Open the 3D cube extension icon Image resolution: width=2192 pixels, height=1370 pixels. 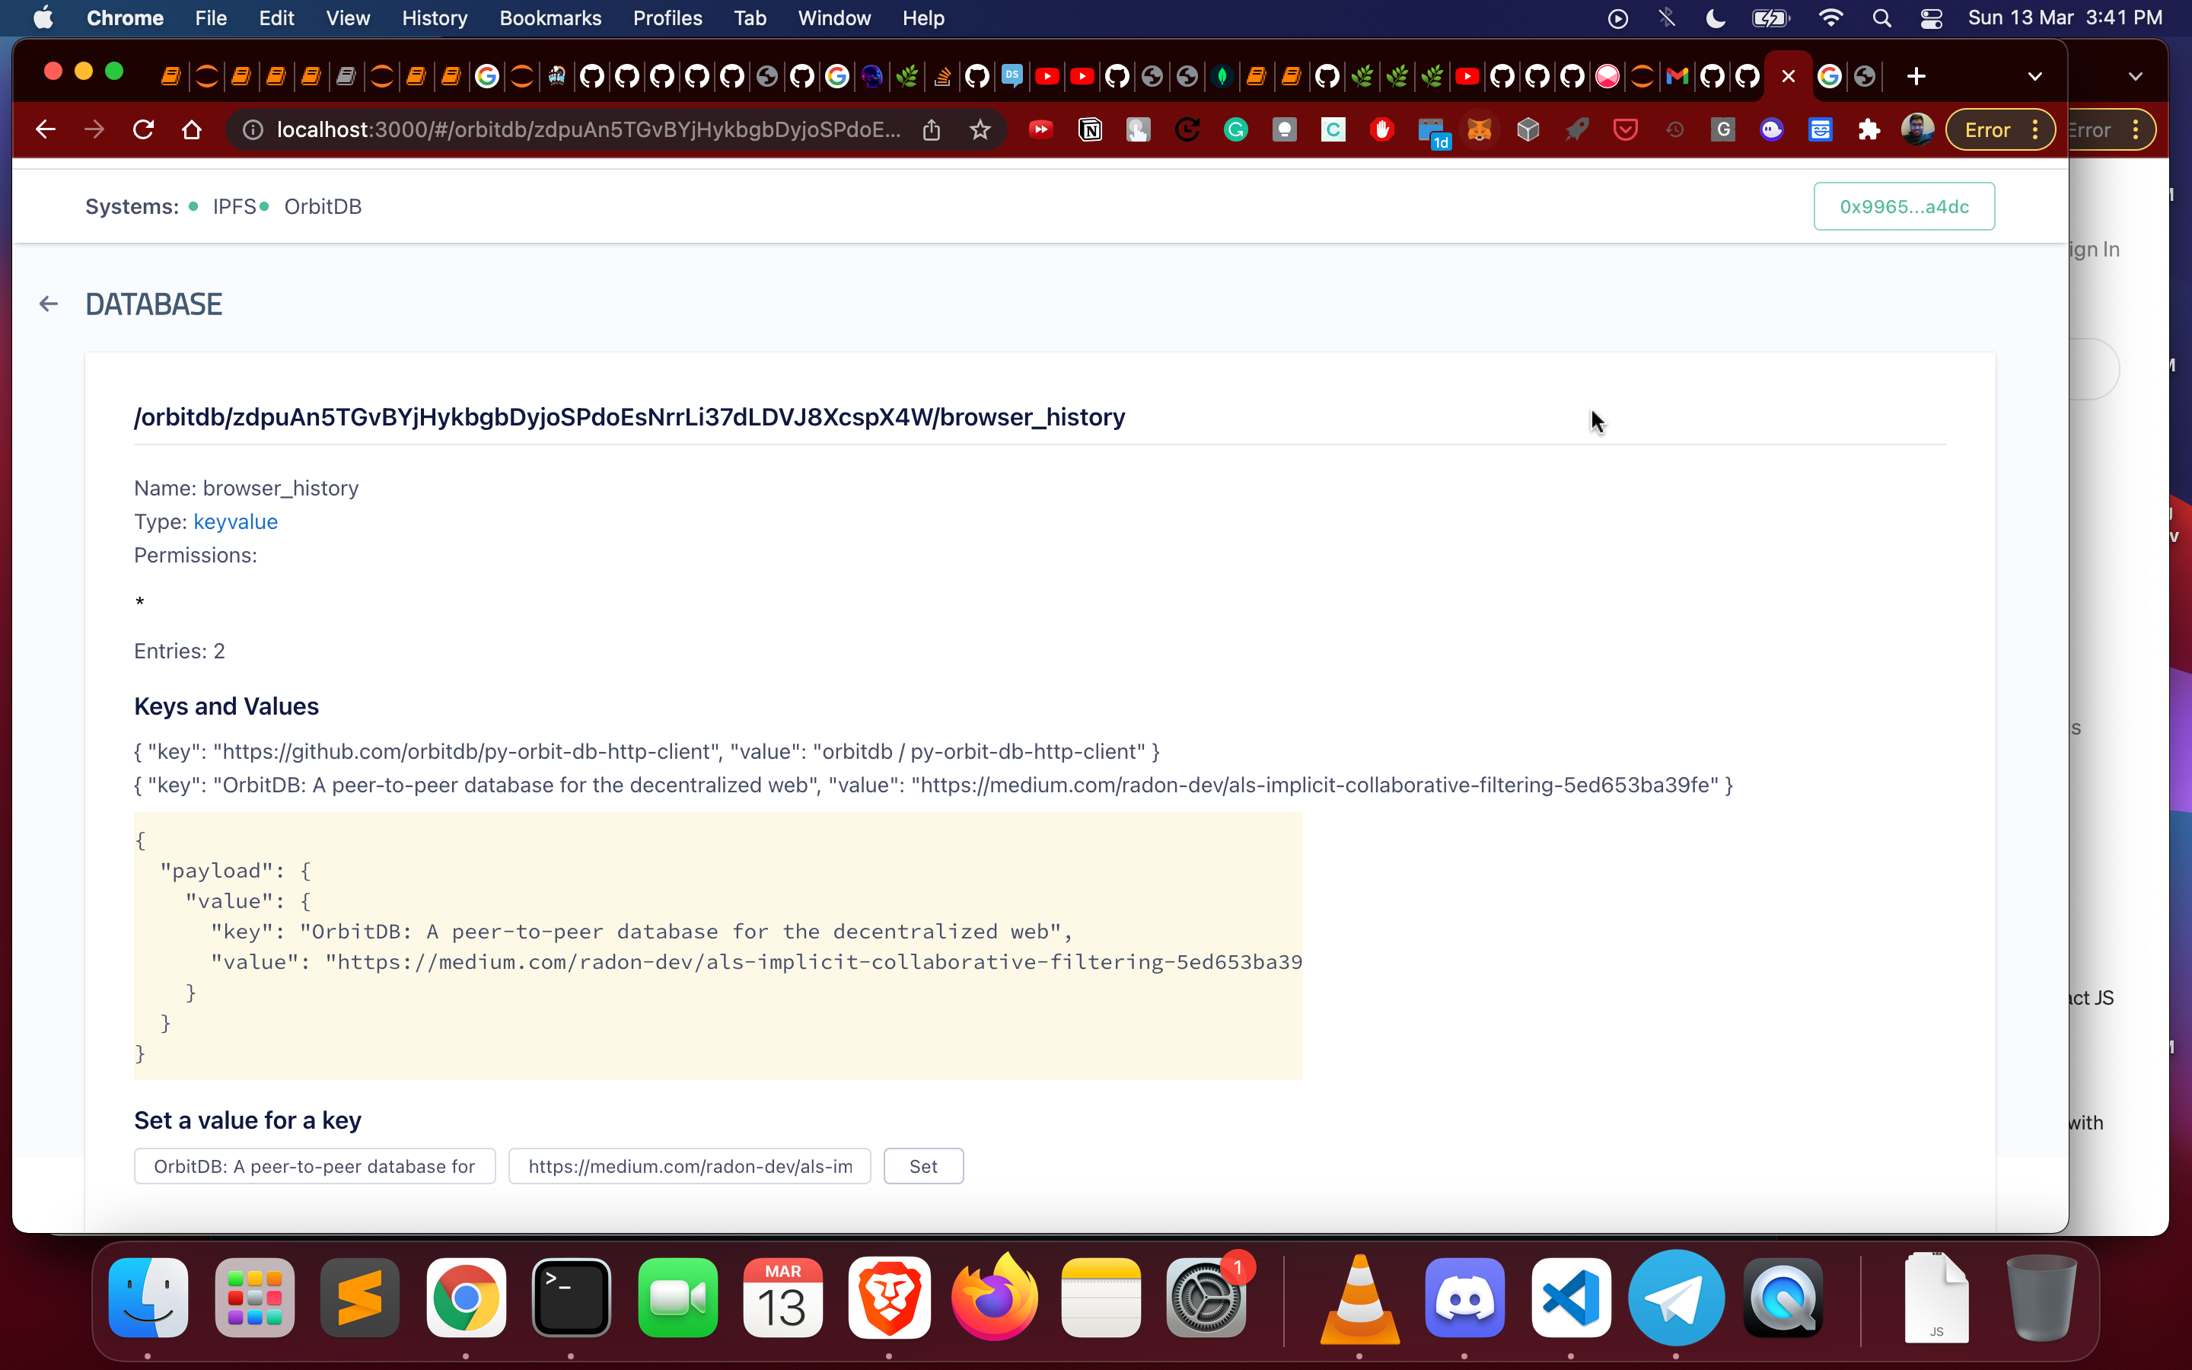point(1528,129)
